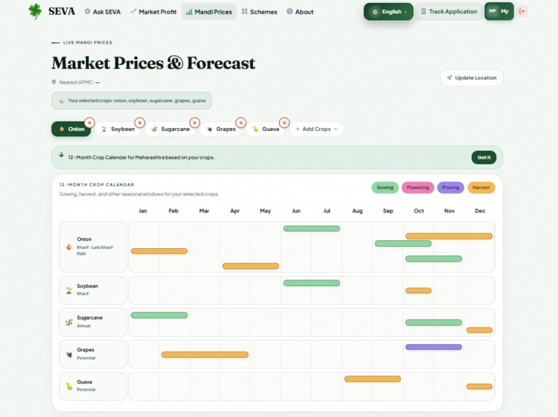
Task: Click Track Application button
Action: point(449,12)
